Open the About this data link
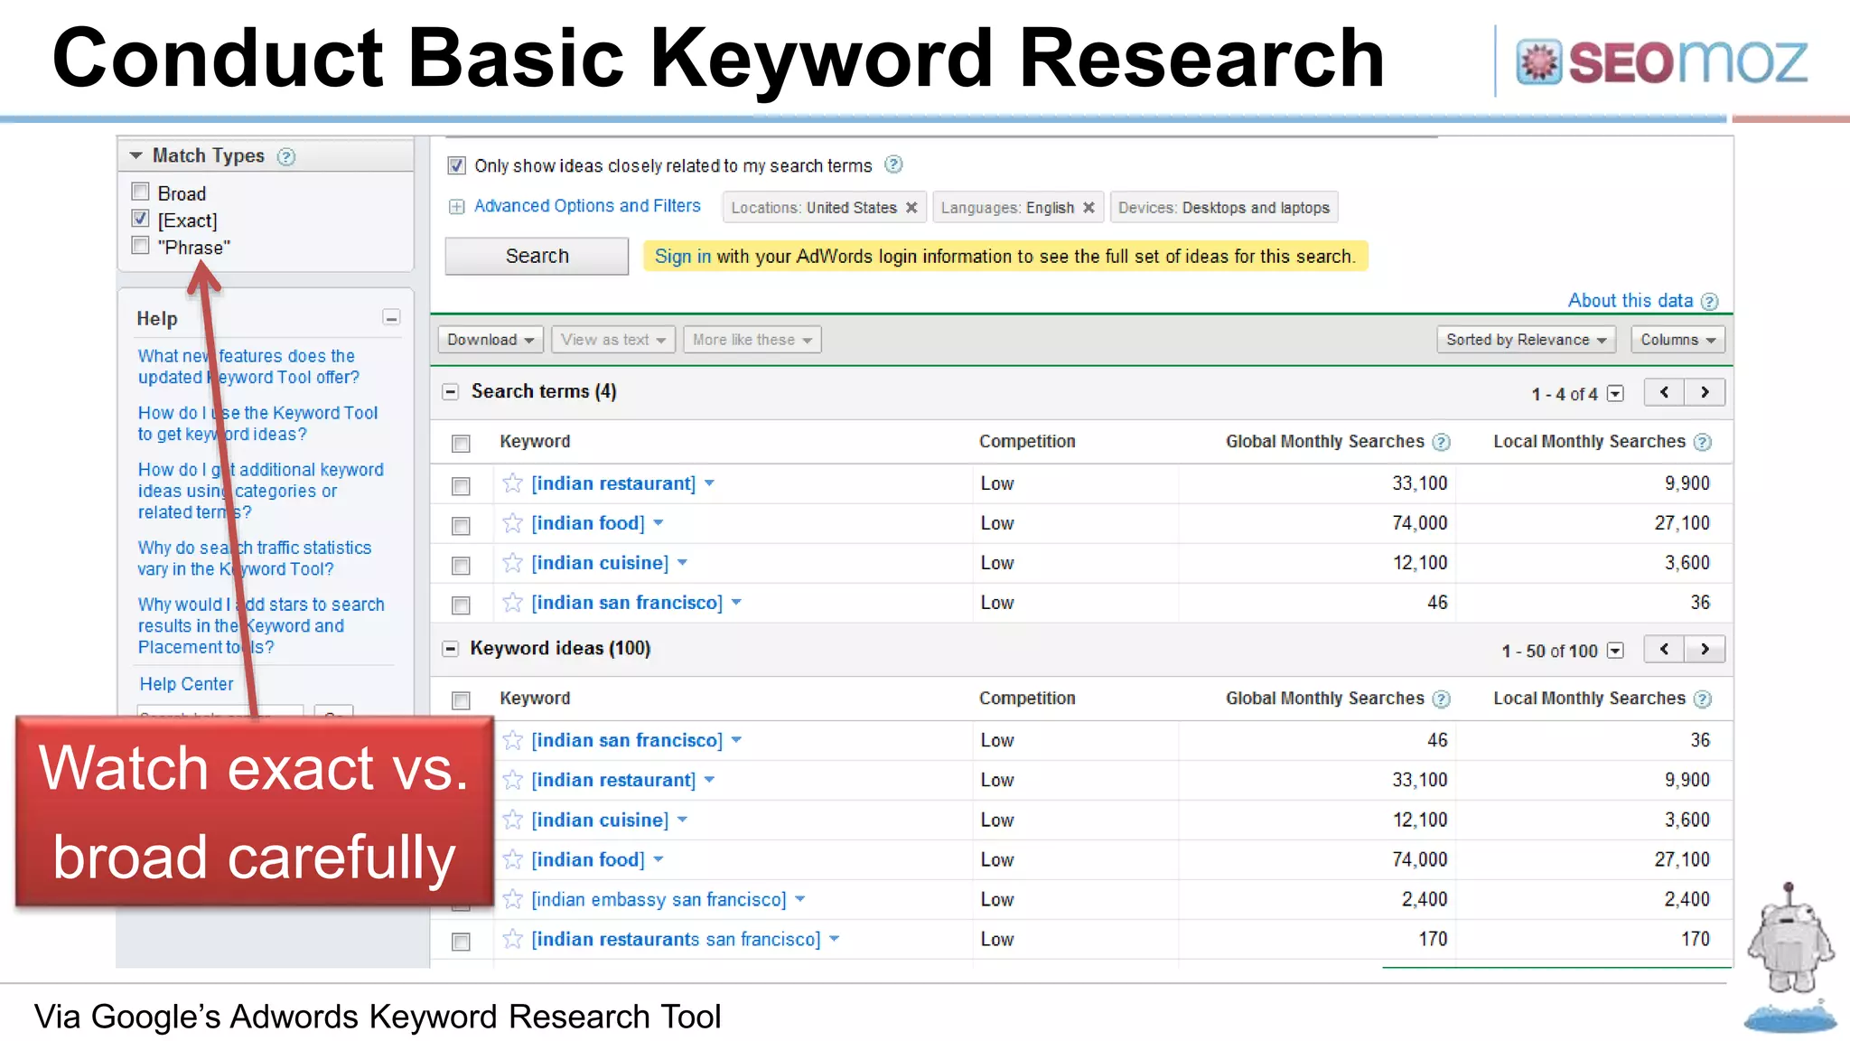 [1630, 301]
